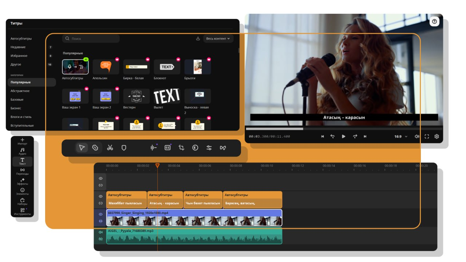Click the titles search field
This screenshot has height=262, width=466.
point(91,39)
